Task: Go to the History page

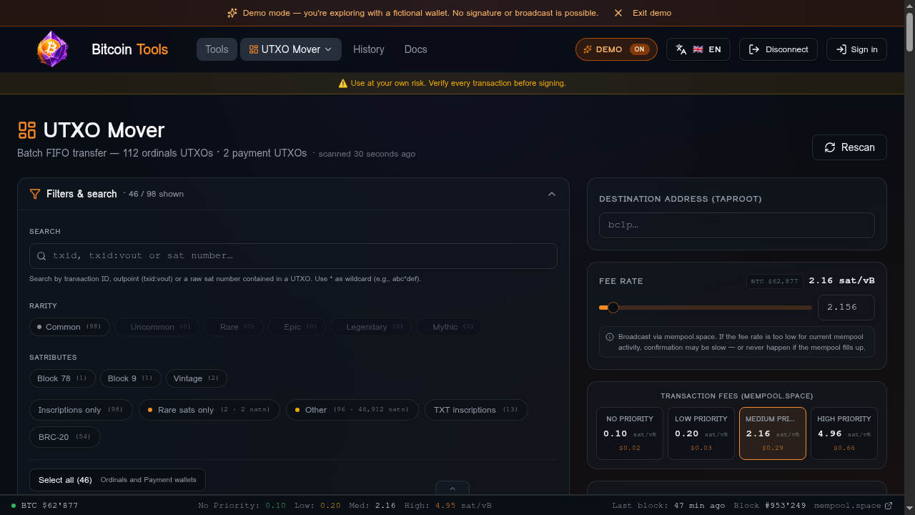Action: (x=369, y=49)
